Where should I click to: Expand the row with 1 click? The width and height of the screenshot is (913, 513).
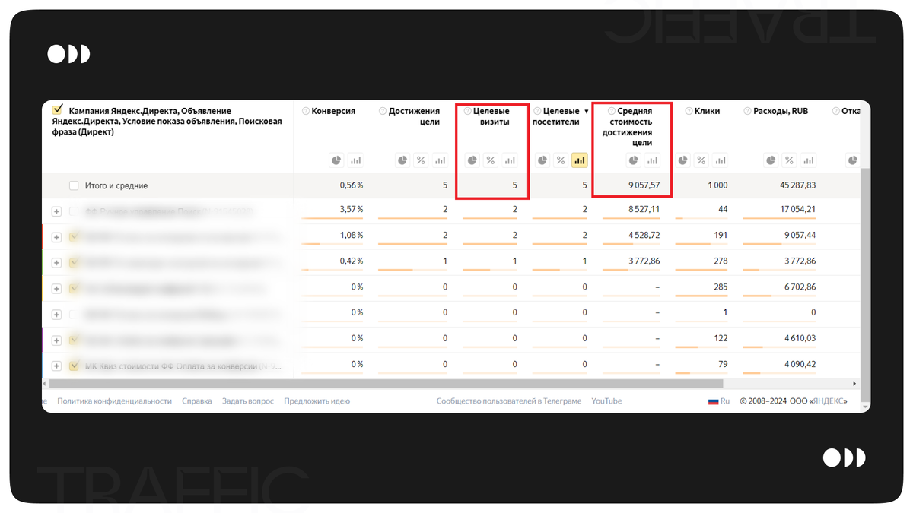pos(56,314)
